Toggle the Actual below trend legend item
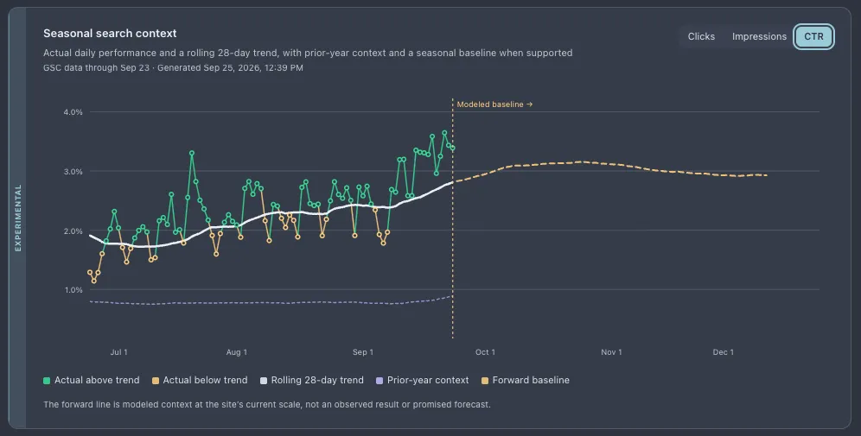 click(x=200, y=380)
